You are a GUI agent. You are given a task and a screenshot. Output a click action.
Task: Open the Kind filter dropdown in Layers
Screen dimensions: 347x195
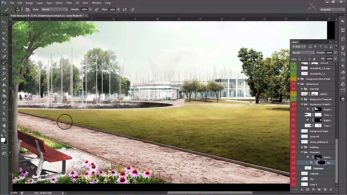[x=299, y=47]
